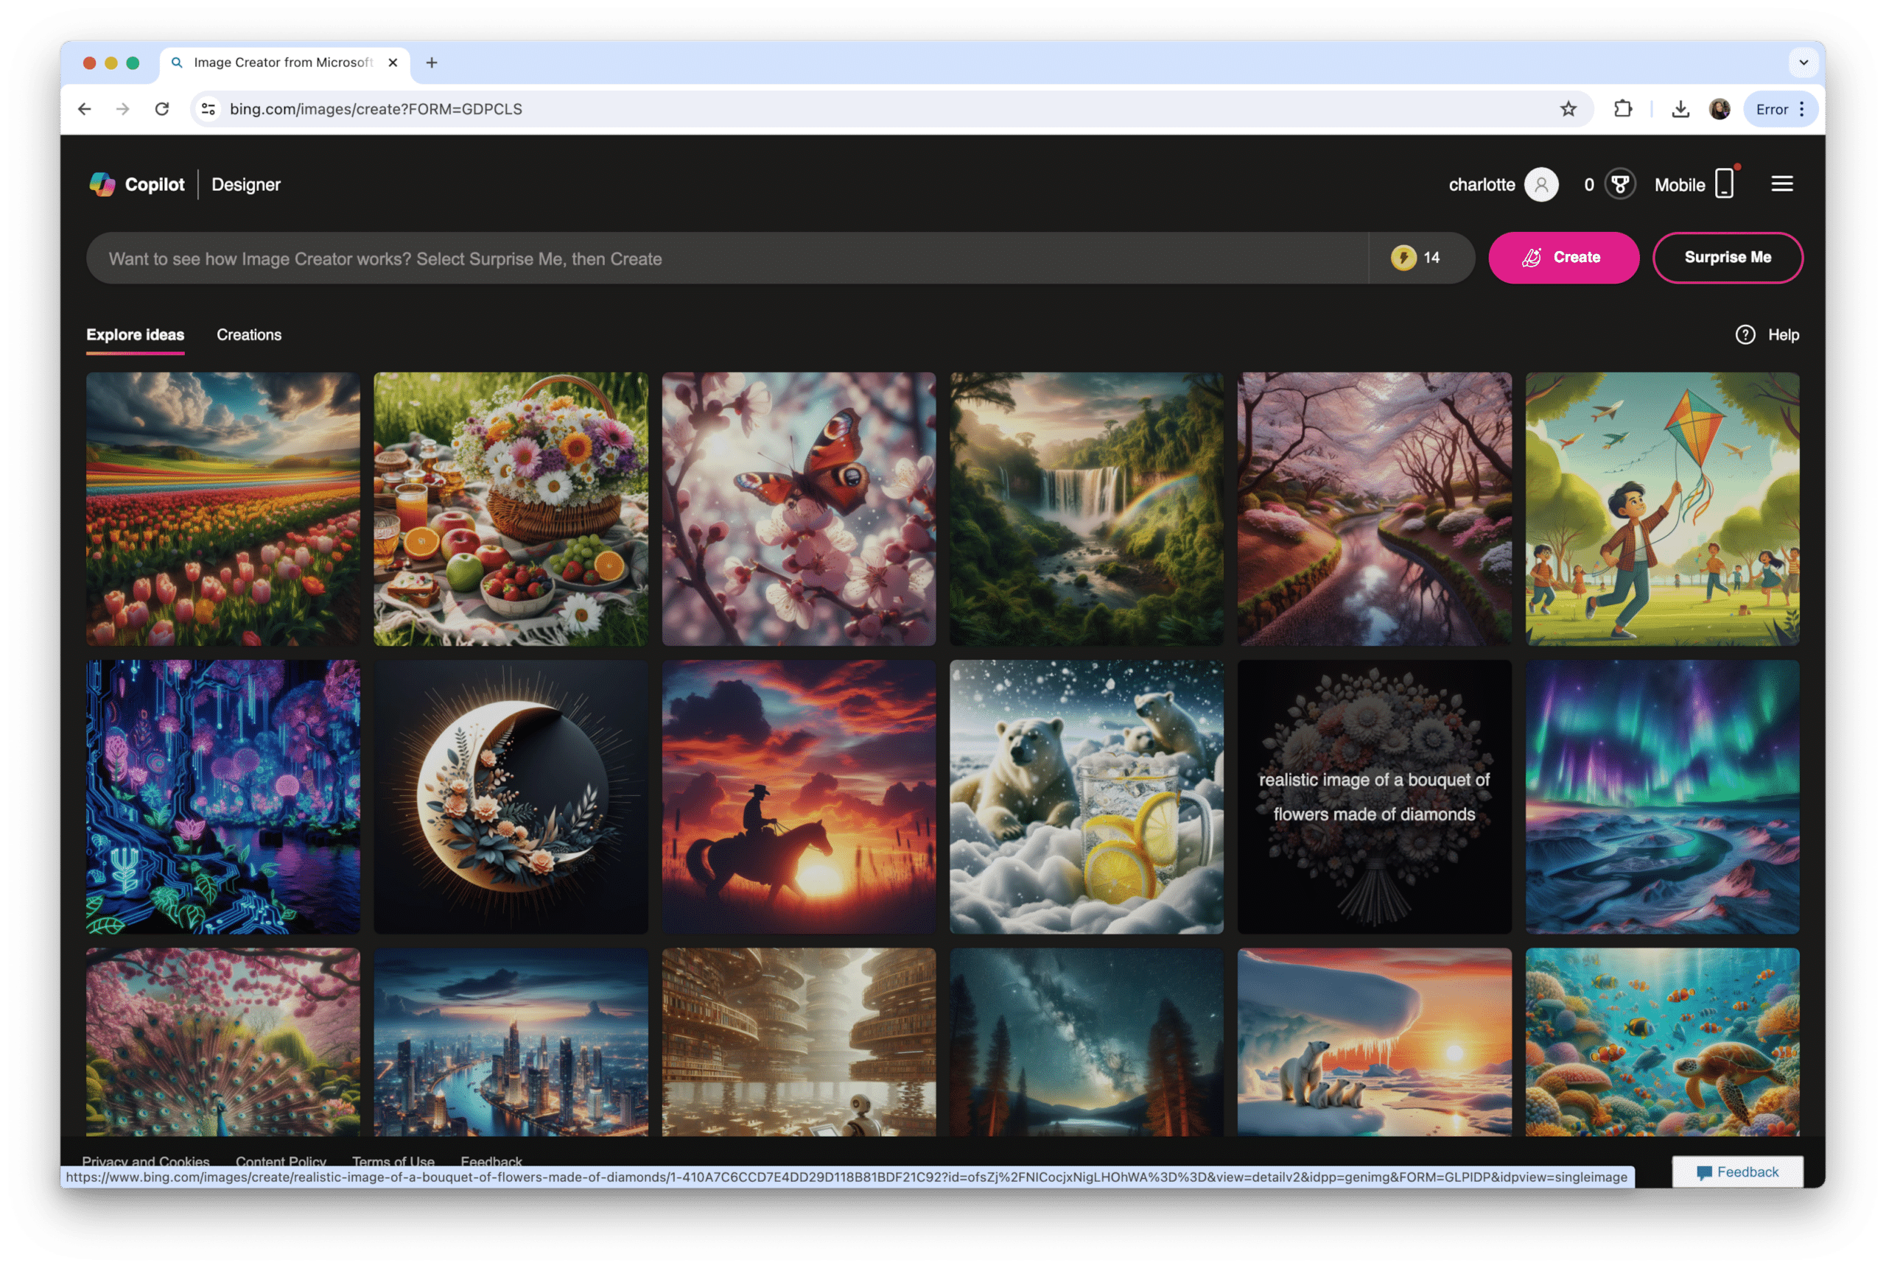
Task: Click the rewards count 0 text
Action: click(x=1588, y=185)
